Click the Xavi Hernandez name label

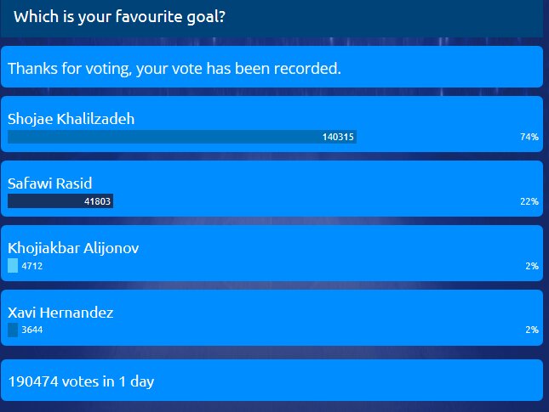pyautogui.click(x=60, y=313)
